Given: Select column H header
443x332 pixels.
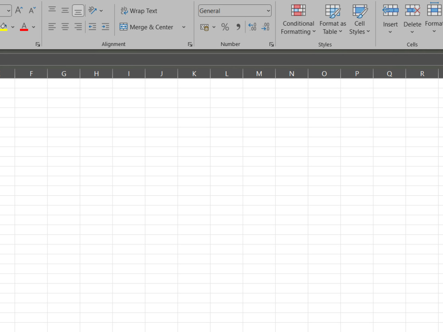Looking at the screenshot, I should [x=96, y=73].
